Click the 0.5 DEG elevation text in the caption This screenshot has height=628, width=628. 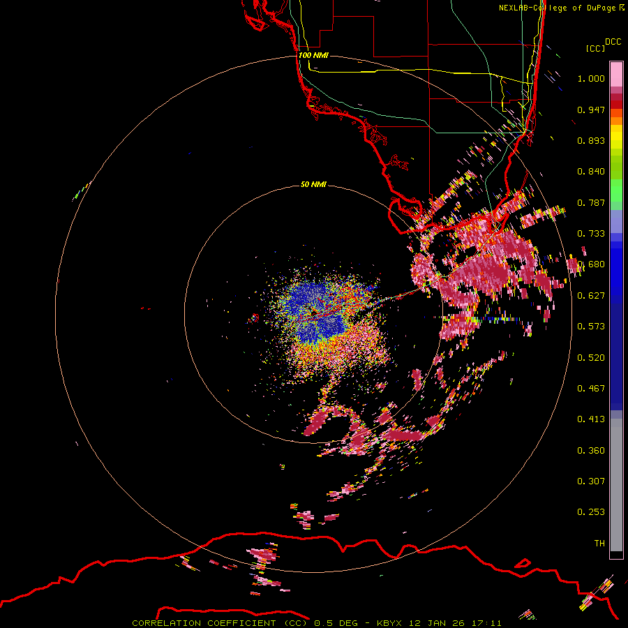[336, 623]
